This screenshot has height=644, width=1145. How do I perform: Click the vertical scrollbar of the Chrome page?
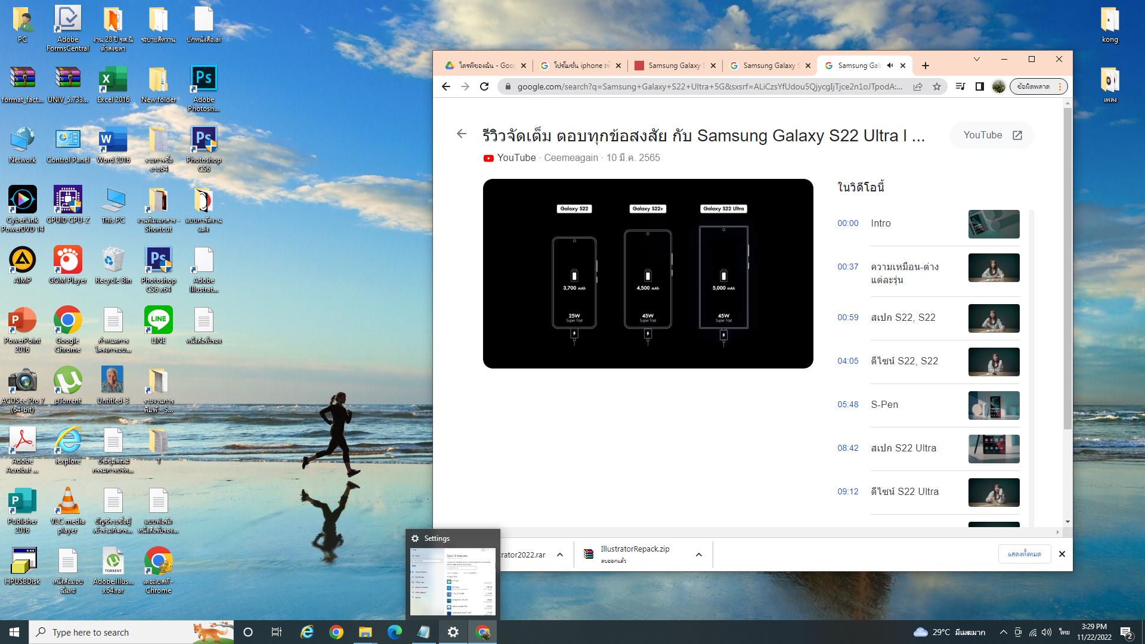[1067, 268]
